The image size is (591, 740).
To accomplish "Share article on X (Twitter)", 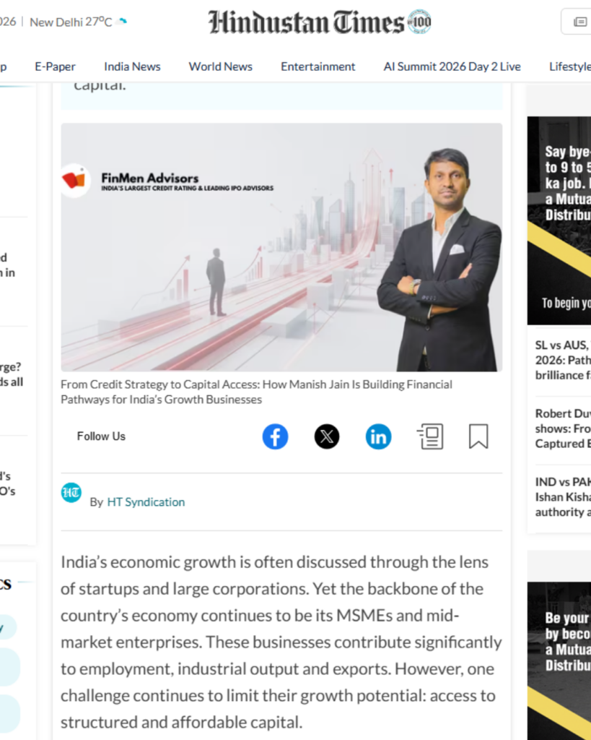I will (x=327, y=436).
